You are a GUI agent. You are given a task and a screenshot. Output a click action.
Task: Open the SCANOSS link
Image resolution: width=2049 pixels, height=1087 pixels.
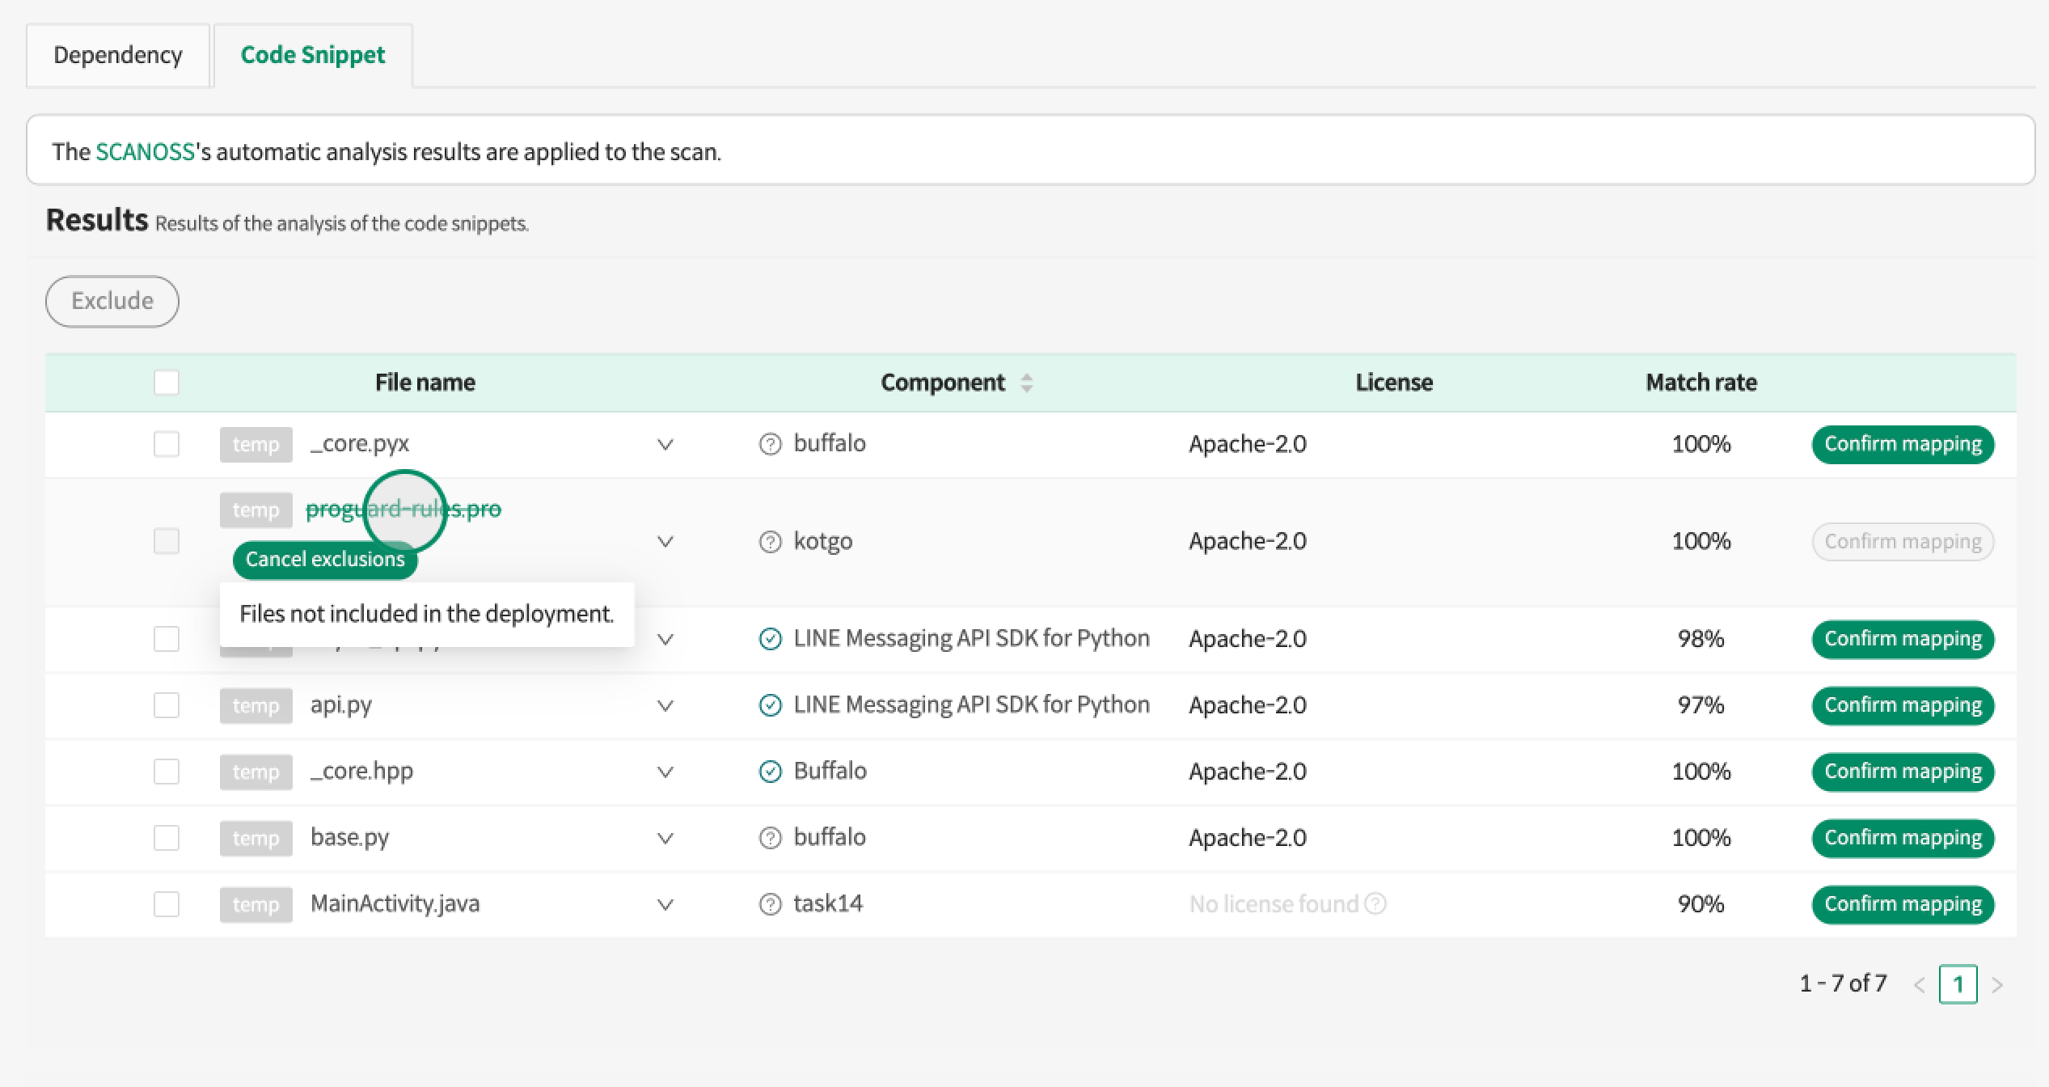(x=145, y=152)
